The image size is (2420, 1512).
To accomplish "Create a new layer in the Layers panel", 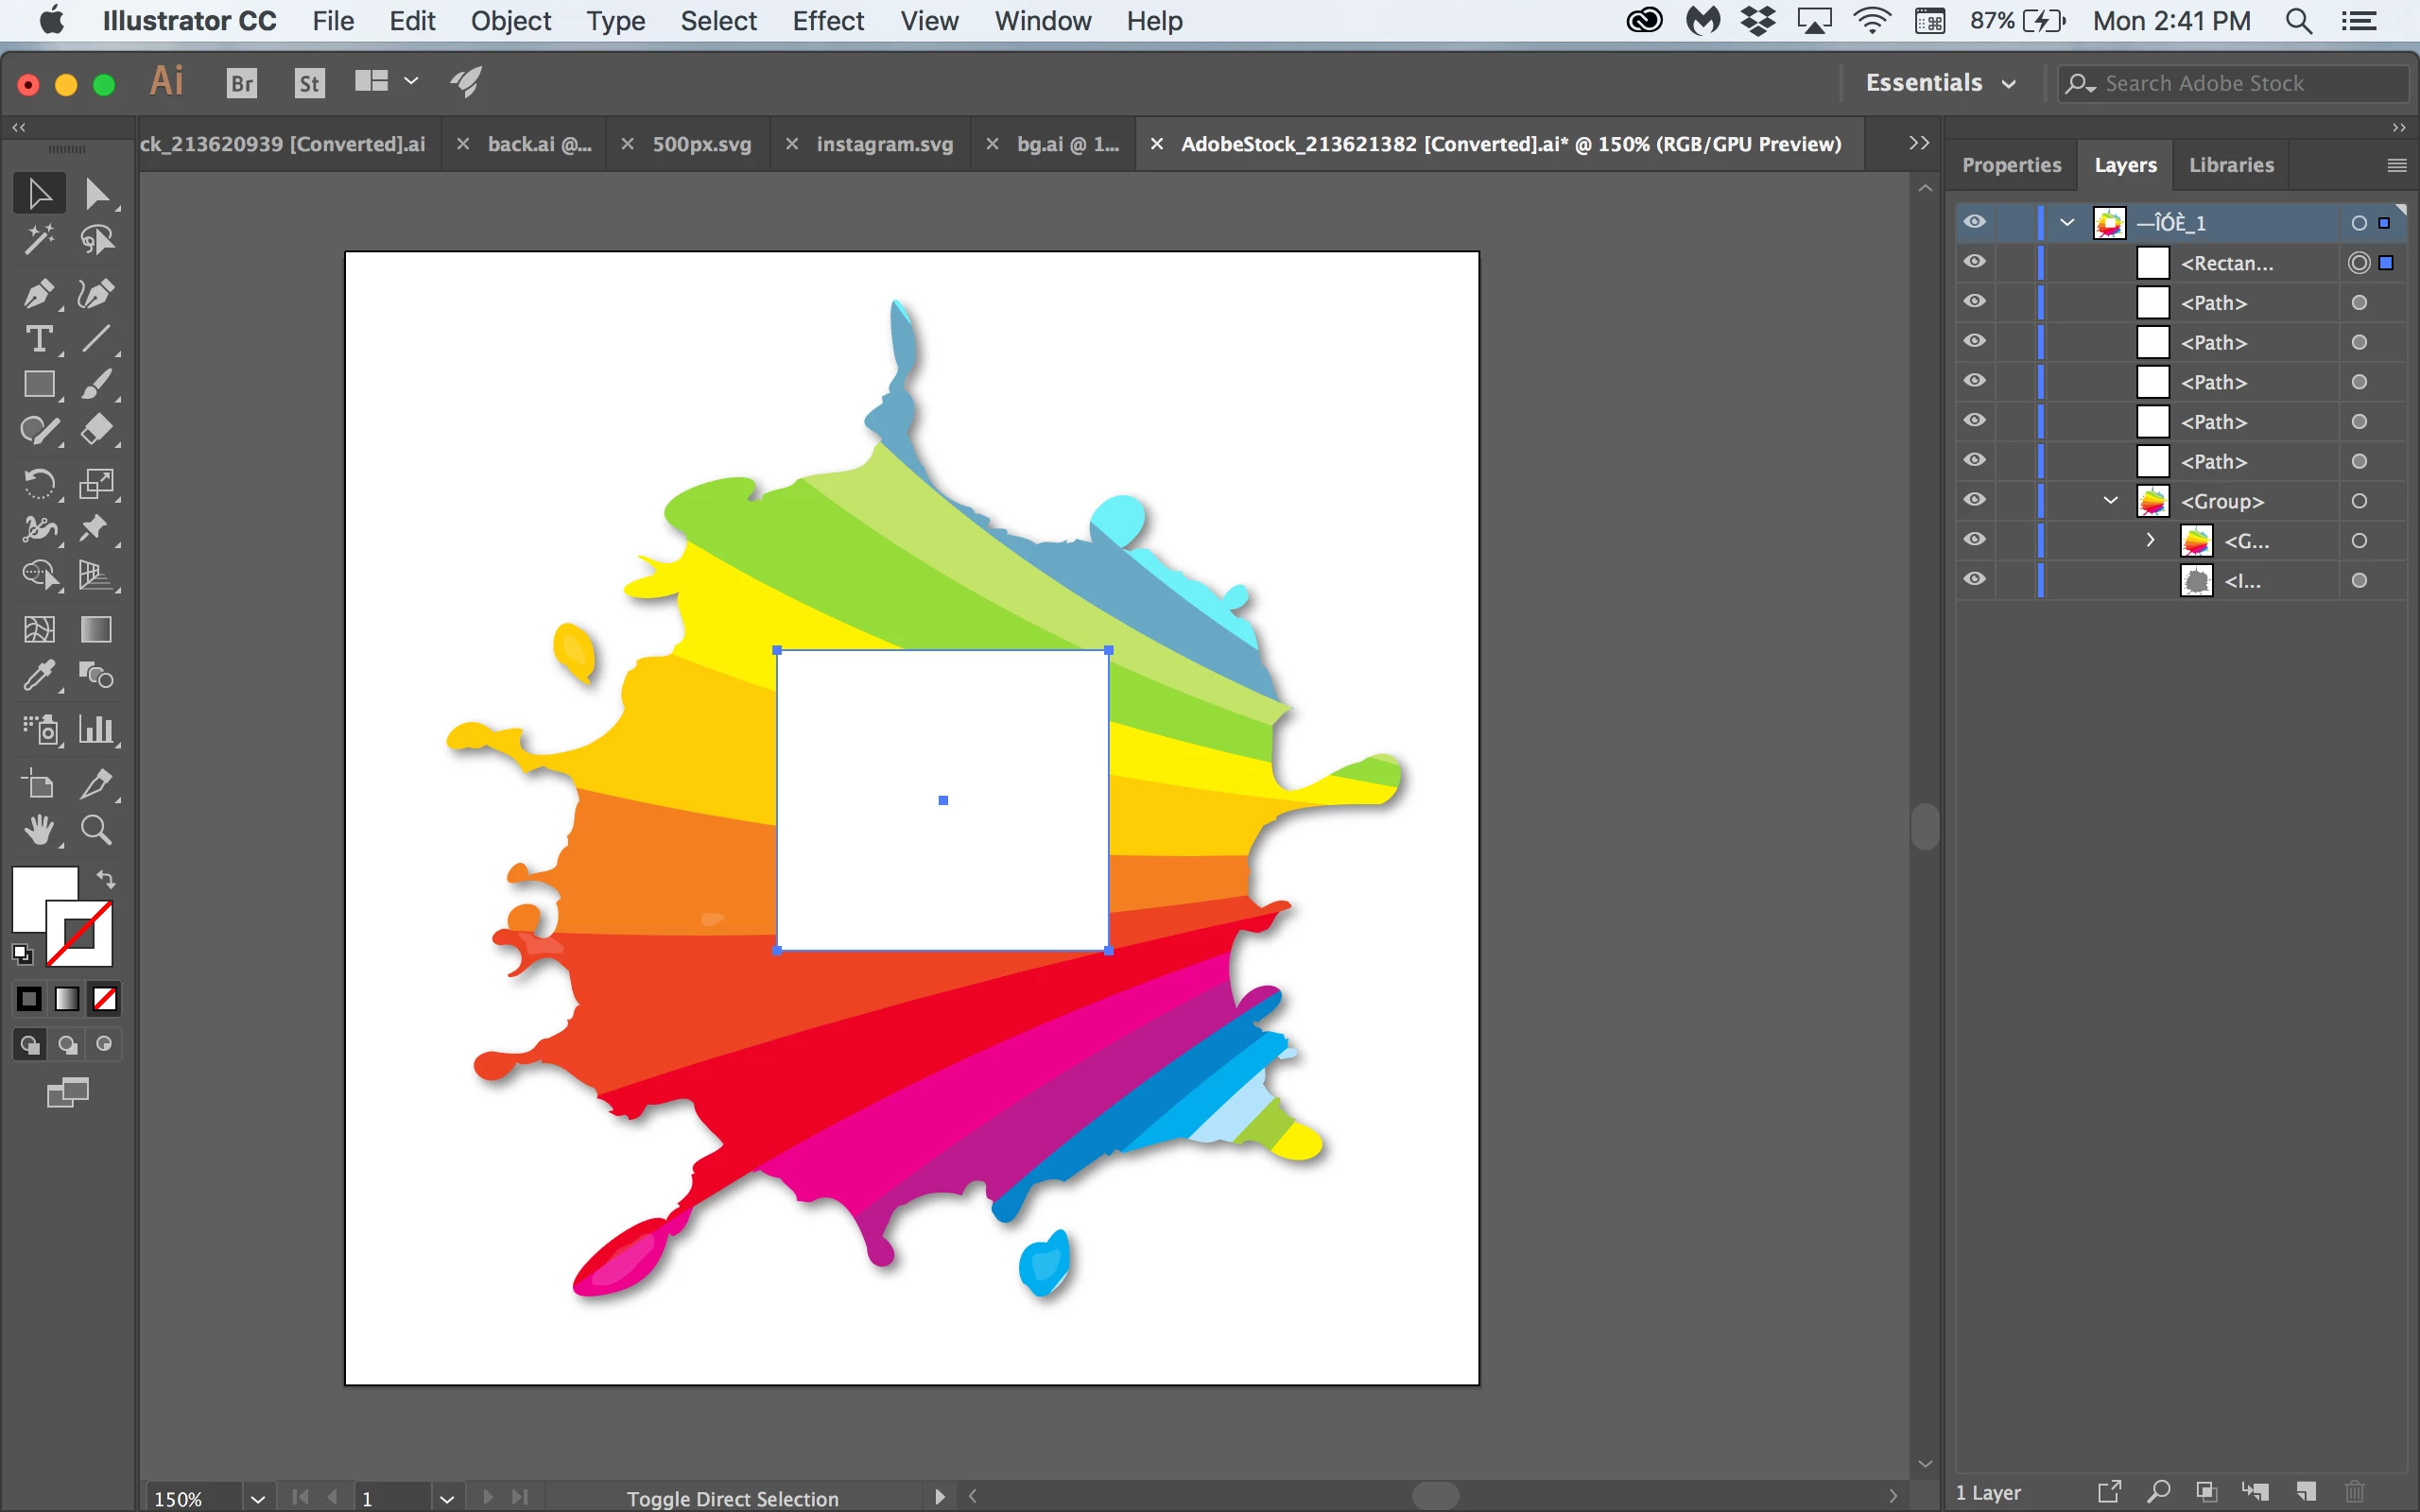I will (x=2306, y=1492).
